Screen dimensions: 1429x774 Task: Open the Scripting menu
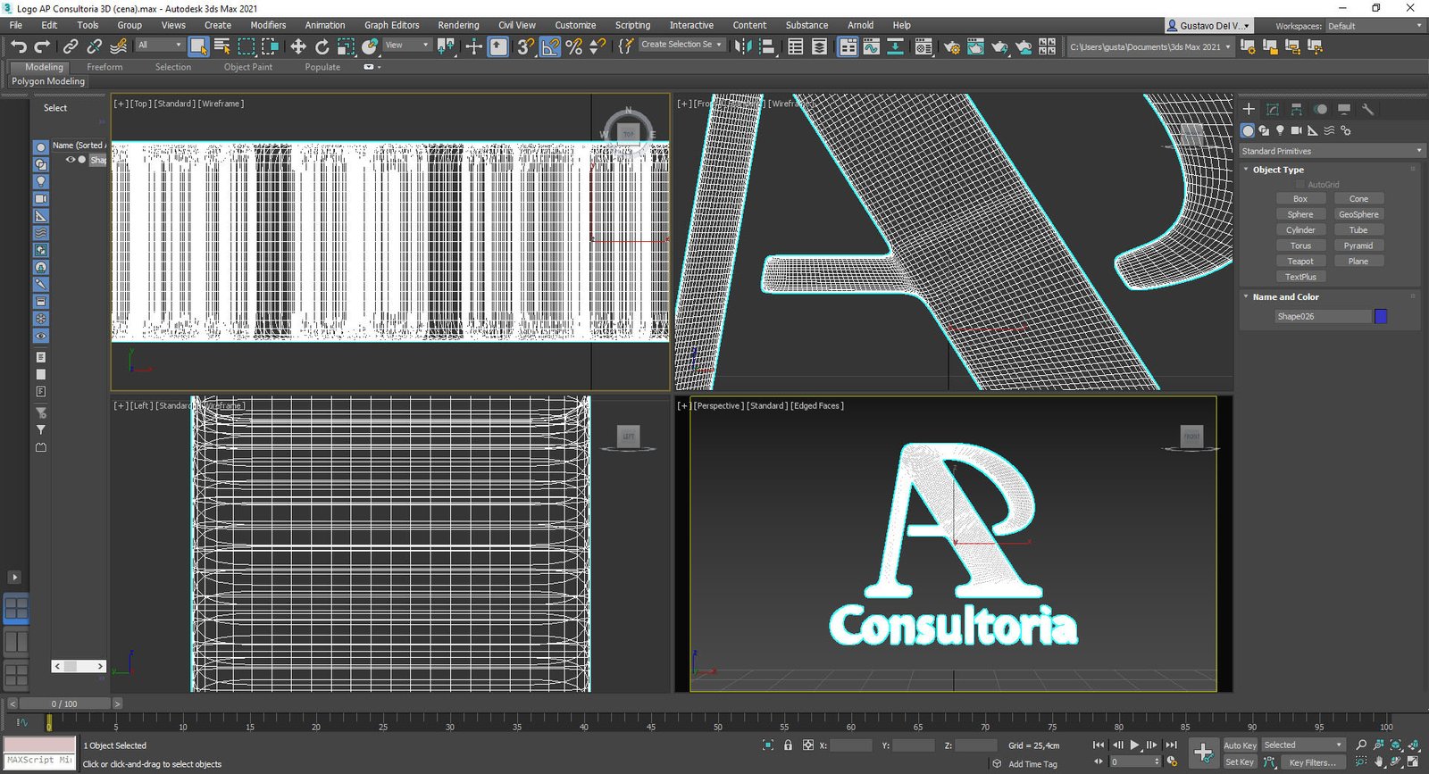coord(632,25)
